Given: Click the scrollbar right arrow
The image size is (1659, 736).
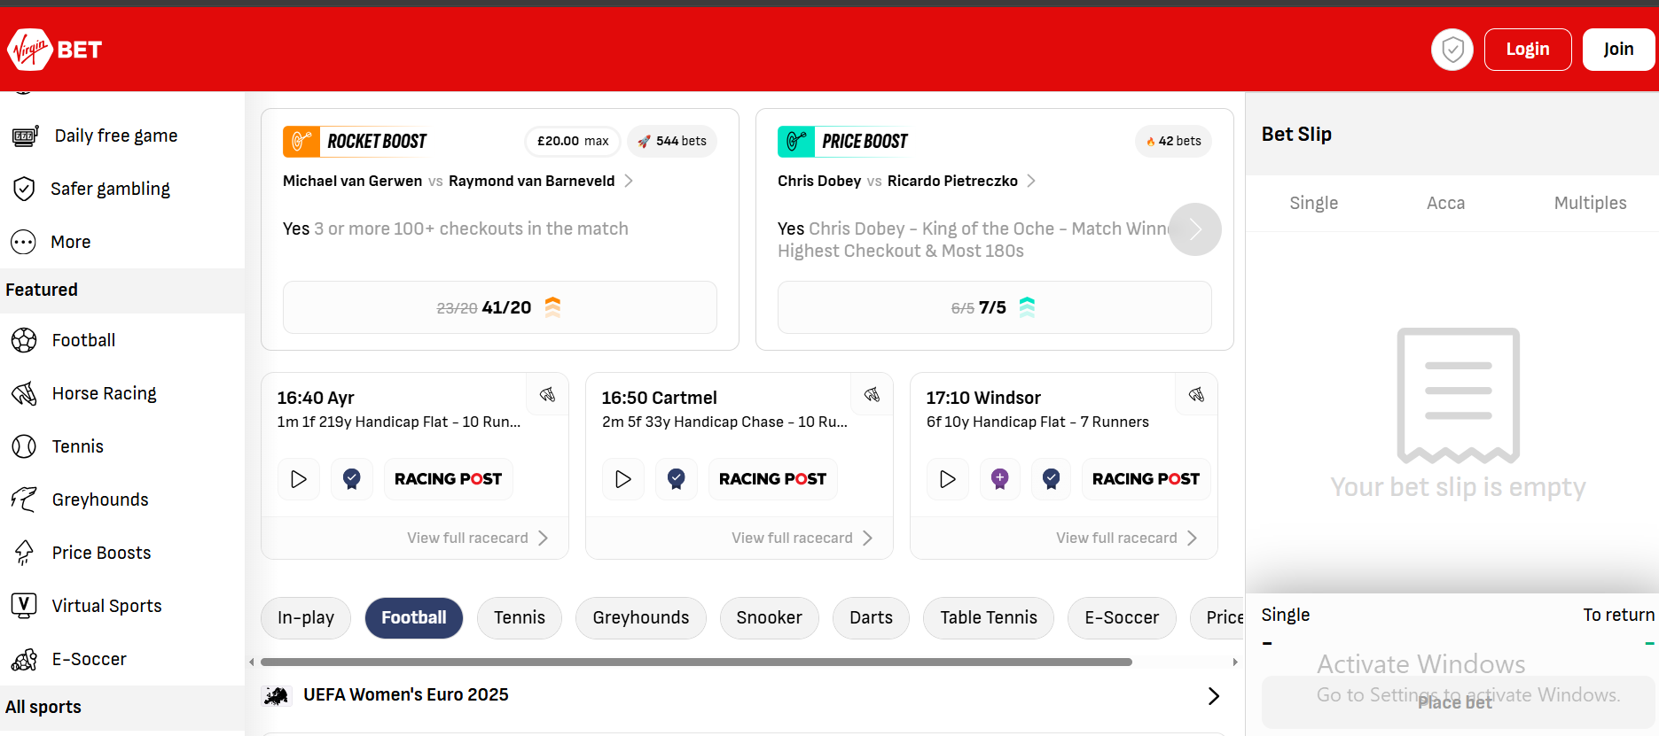Looking at the screenshot, I should (1235, 662).
